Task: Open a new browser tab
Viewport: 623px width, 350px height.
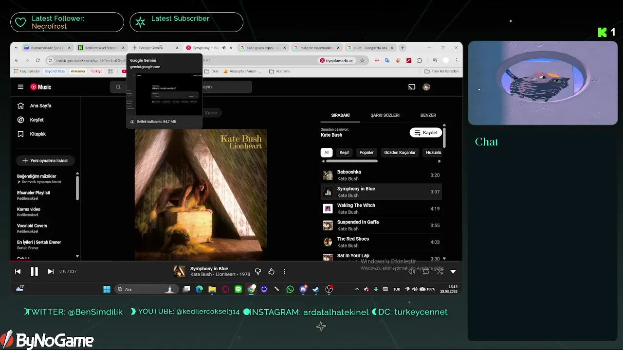Action: click(403, 48)
